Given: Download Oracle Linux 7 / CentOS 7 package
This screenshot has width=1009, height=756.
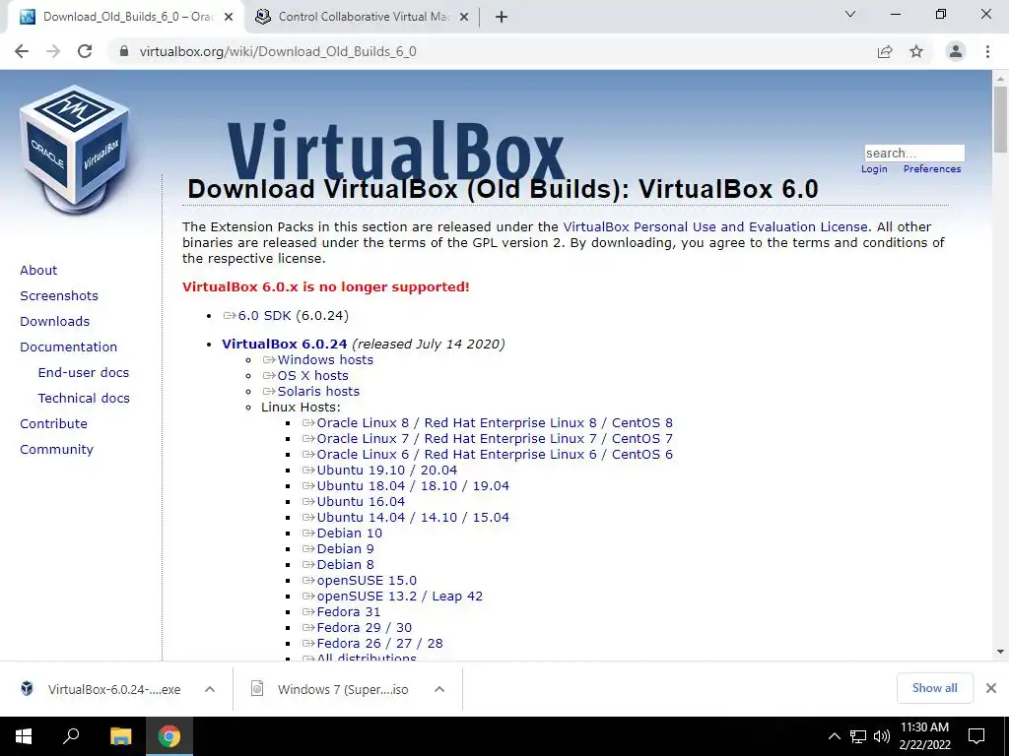Looking at the screenshot, I should point(495,438).
